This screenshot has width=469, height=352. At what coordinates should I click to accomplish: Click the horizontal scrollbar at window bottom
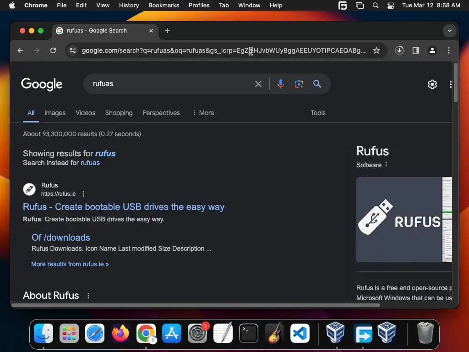(x=196, y=305)
